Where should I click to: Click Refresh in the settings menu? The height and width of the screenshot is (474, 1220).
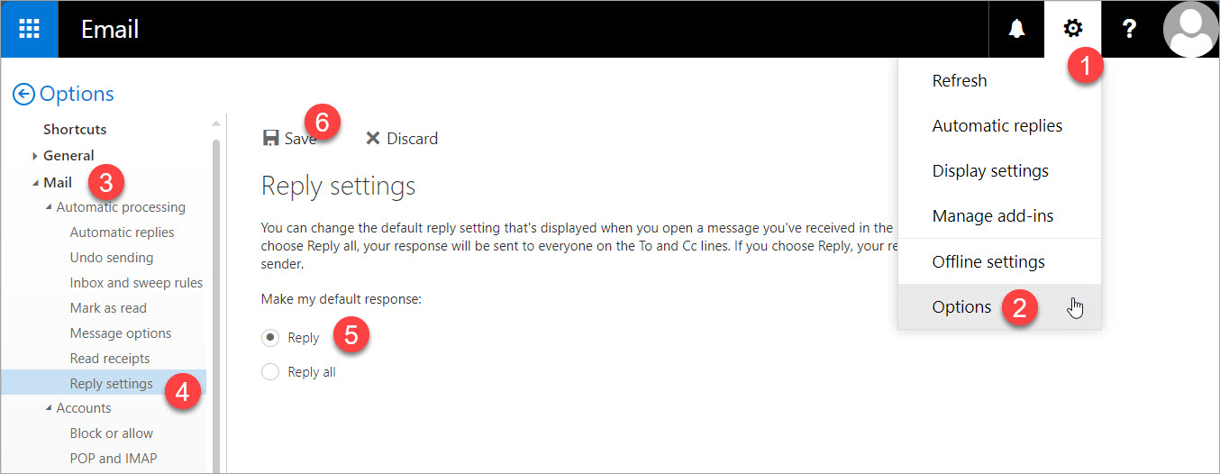click(960, 81)
